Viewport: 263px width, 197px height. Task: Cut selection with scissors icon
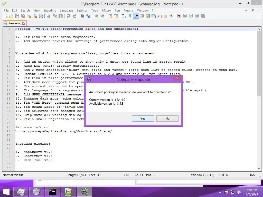[49, 16]
